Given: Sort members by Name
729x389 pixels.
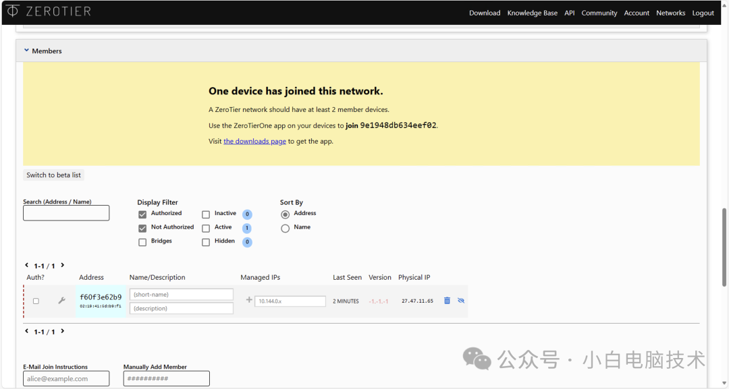Looking at the screenshot, I should click(285, 229).
